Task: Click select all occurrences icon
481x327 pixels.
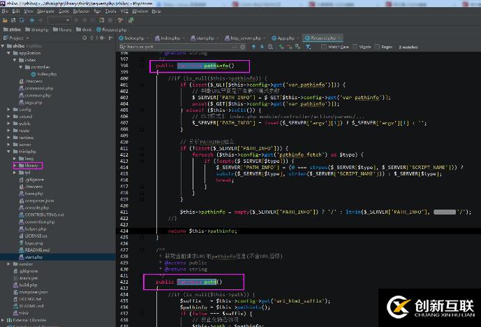Action: (297, 47)
